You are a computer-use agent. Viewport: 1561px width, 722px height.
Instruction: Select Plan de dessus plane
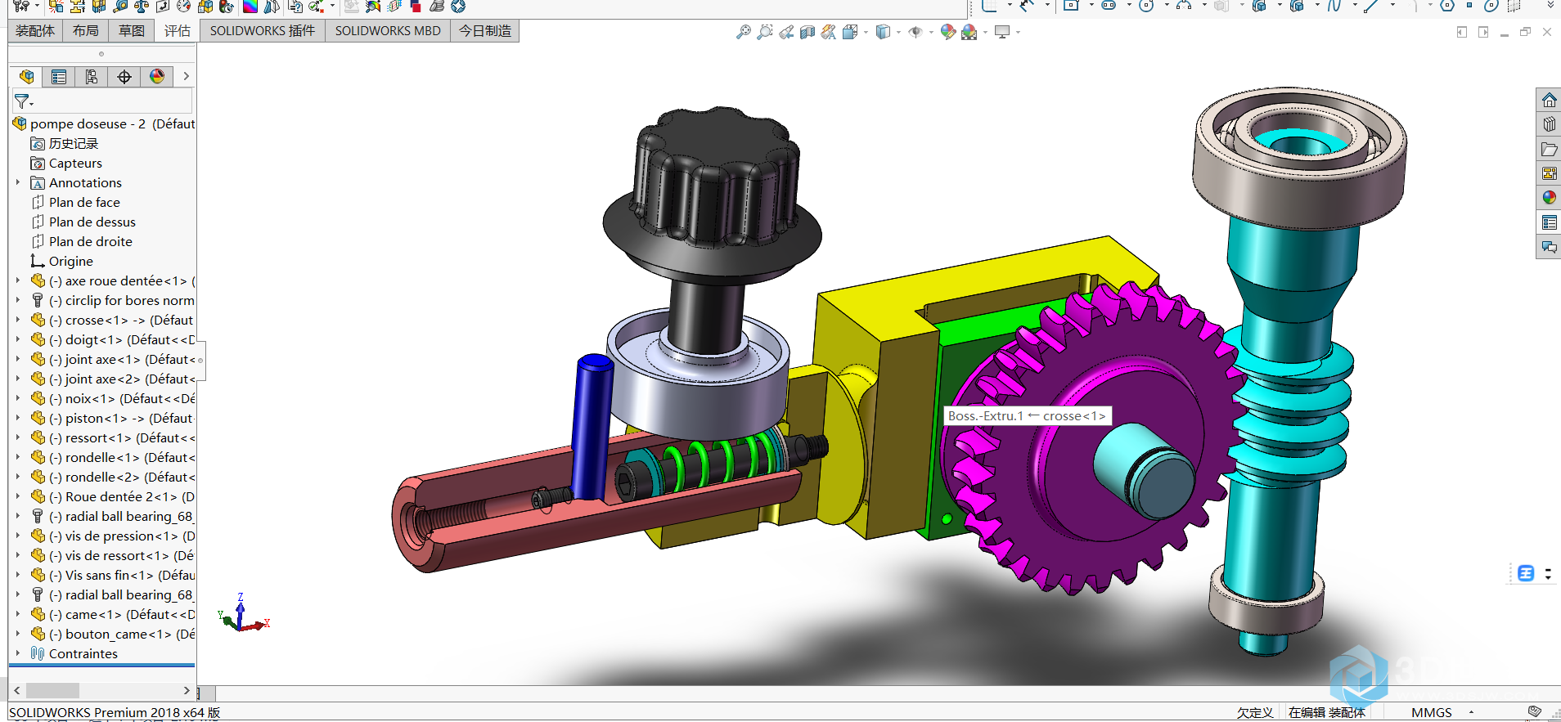tap(83, 222)
